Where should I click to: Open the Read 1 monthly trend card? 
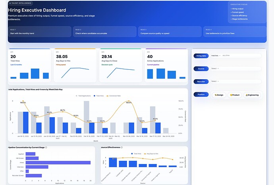click(40, 32)
